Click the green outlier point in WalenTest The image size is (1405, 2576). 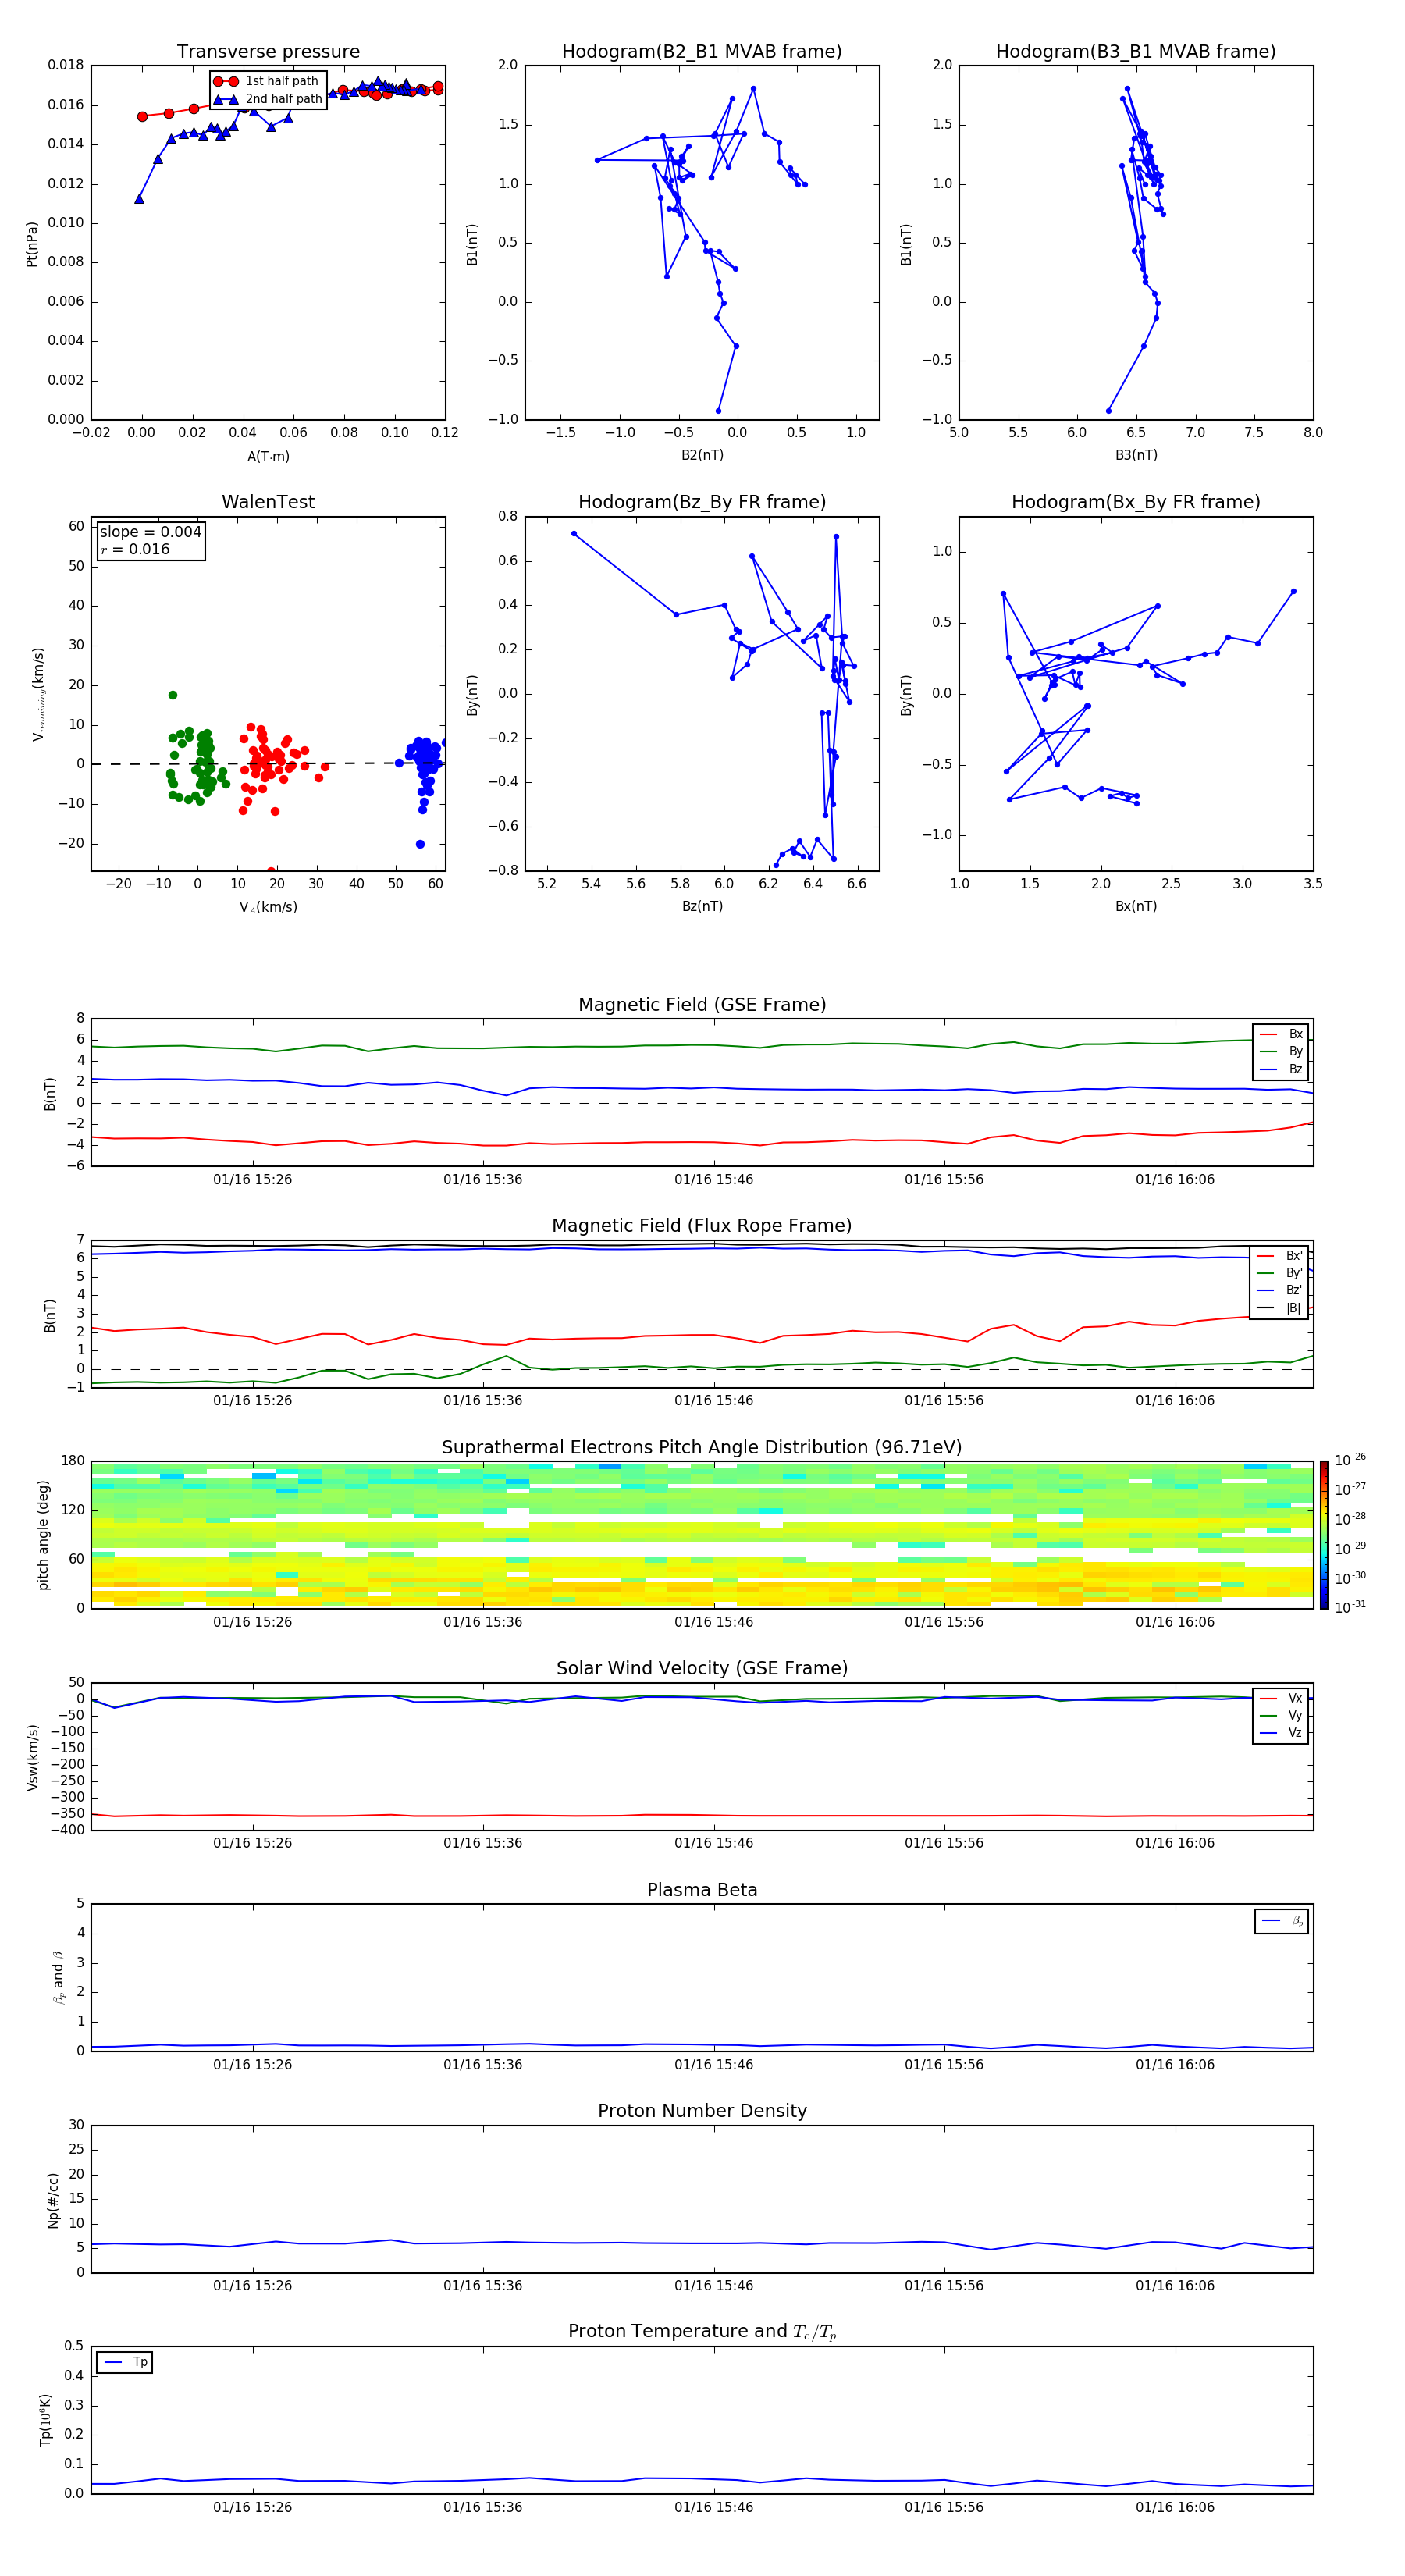pyautogui.click(x=172, y=695)
